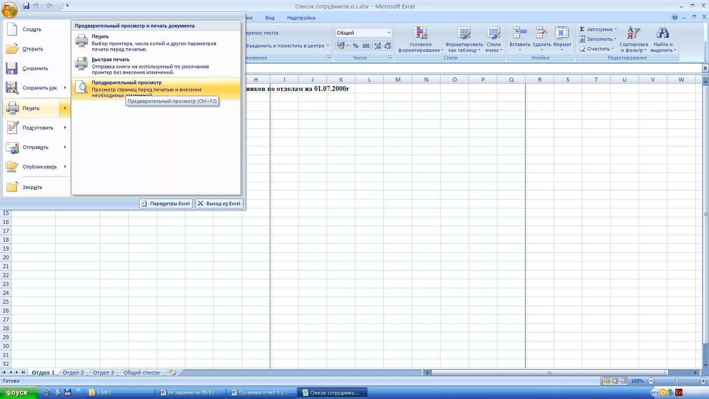Click the Insert Worksheet tab icon
The width and height of the screenshot is (709, 399).
point(173,372)
